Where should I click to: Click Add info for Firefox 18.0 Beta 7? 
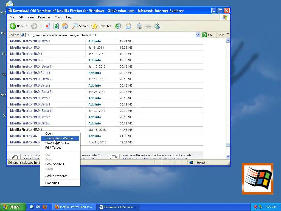coord(95,41)
